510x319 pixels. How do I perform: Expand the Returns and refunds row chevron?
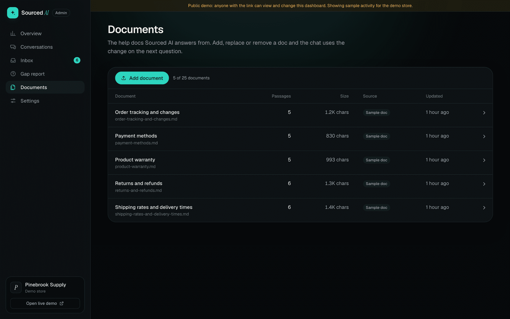coord(484,184)
